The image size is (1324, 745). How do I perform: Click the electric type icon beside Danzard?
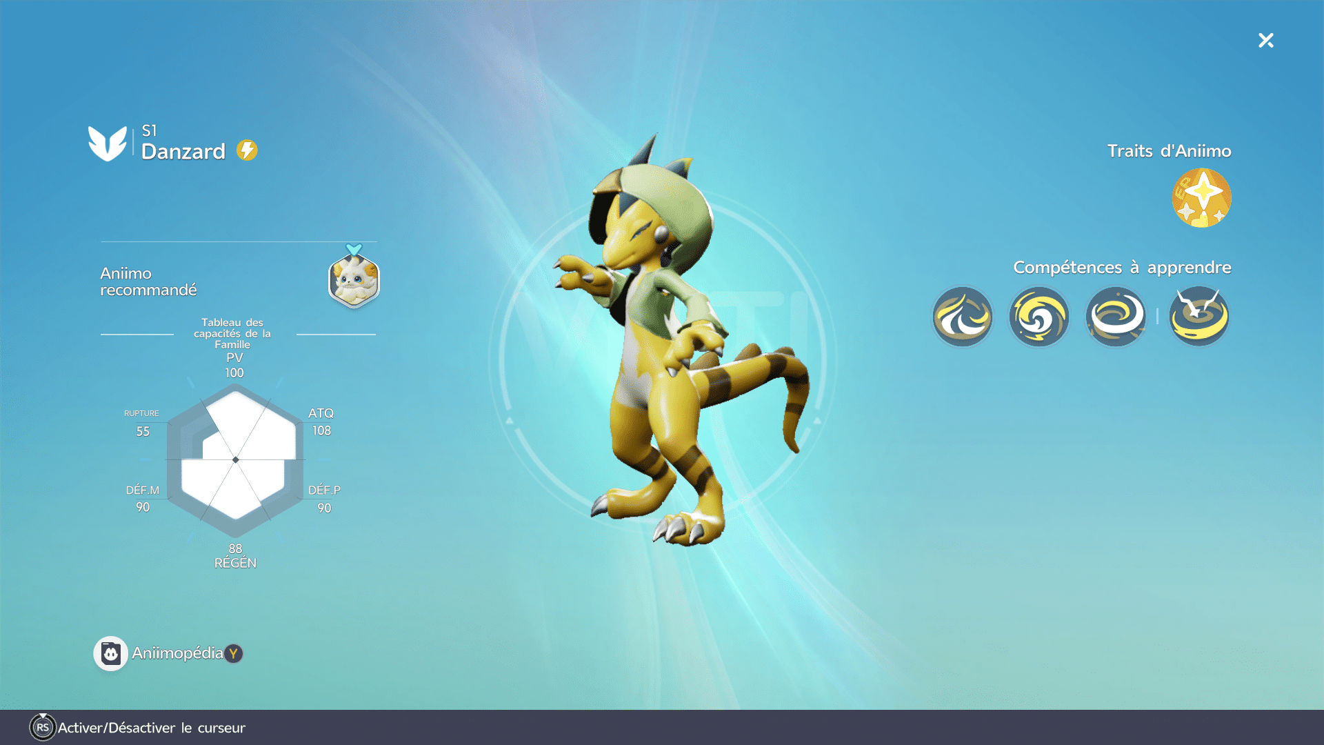pos(247,150)
